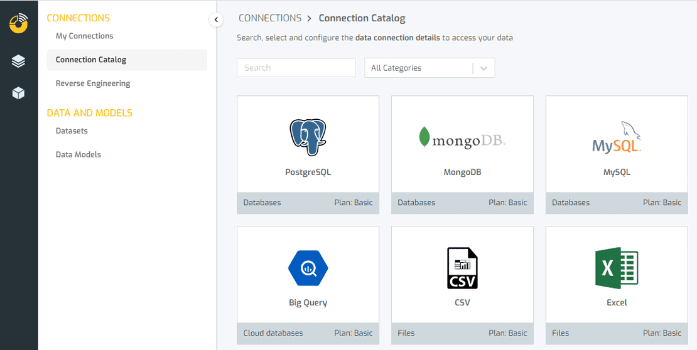Click Databases footer on PostgreSQL card
Viewport: 697px width, 350px height.
(262, 203)
